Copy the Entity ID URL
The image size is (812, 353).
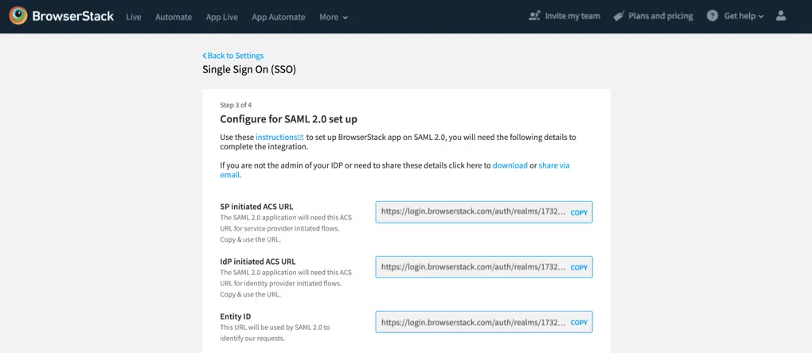[579, 323]
